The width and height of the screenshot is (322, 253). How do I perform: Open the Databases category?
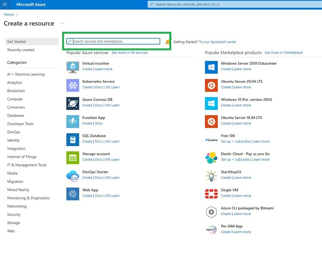click(x=16, y=115)
